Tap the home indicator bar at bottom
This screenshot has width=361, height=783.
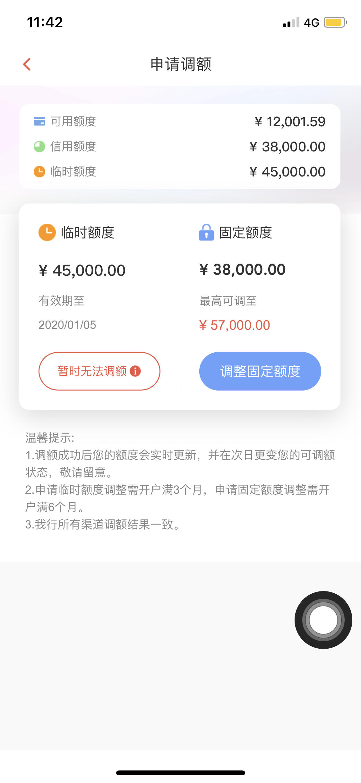(x=181, y=773)
